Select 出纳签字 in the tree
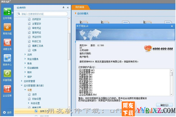This screenshot has width=176, height=117. click(36, 19)
